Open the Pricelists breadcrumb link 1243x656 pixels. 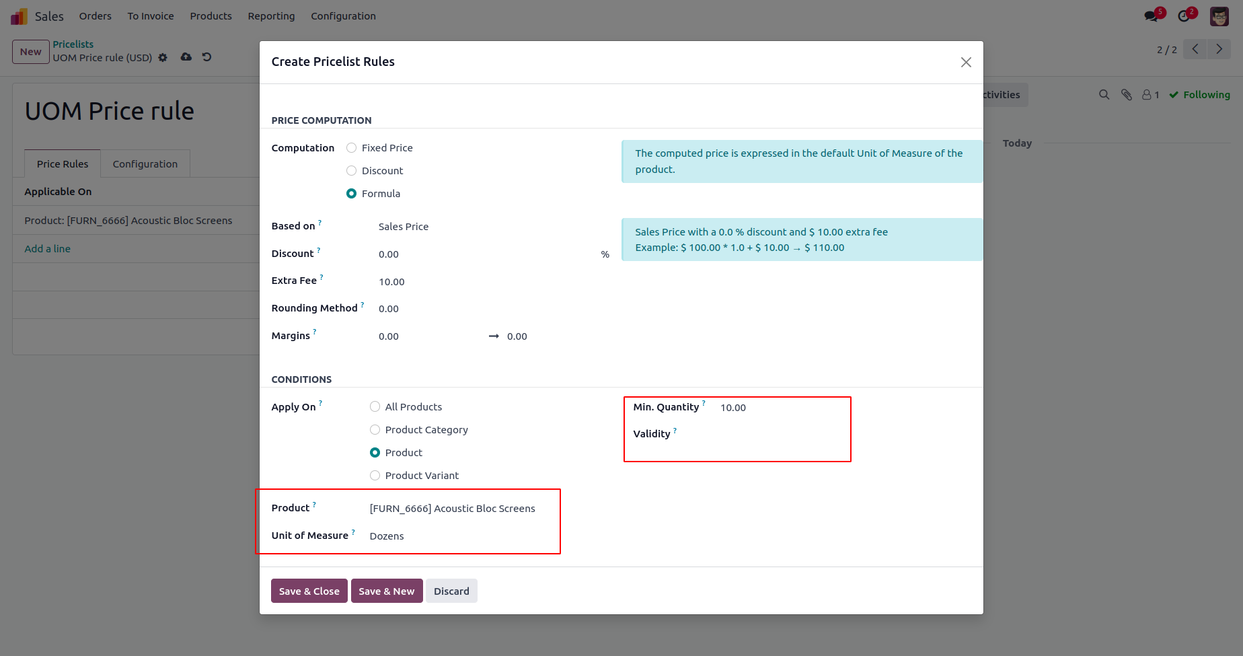click(x=73, y=44)
